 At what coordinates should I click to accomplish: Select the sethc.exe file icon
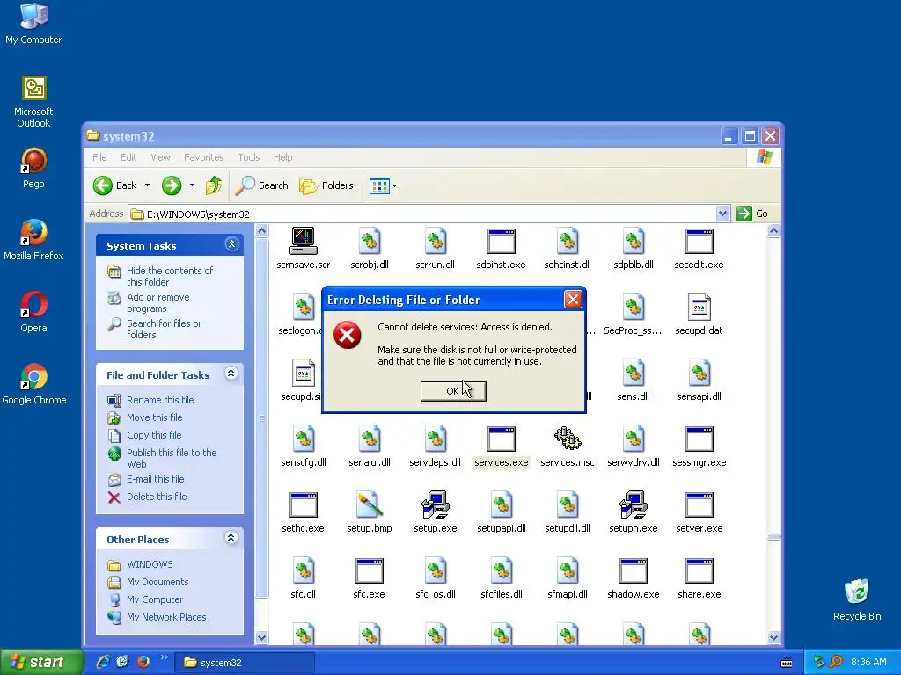click(x=303, y=505)
